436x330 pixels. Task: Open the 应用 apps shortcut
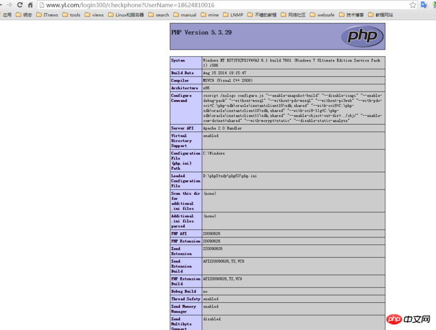point(6,15)
